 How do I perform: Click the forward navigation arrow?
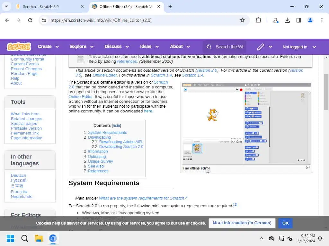click(19, 20)
